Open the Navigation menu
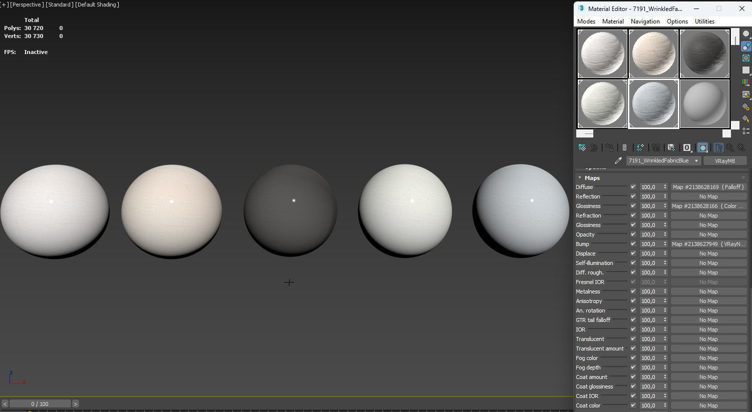752x412 pixels. tap(645, 21)
